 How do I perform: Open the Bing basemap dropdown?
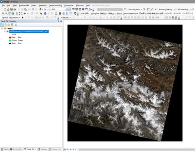(x=119, y=14)
